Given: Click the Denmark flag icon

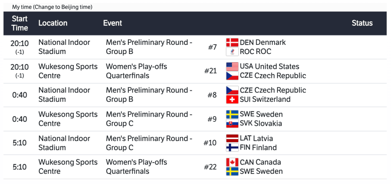Looking at the screenshot, I should (232, 43).
